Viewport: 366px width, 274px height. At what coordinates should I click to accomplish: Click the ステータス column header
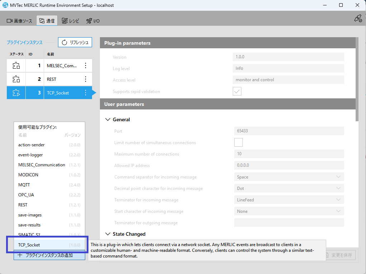click(x=16, y=54)
